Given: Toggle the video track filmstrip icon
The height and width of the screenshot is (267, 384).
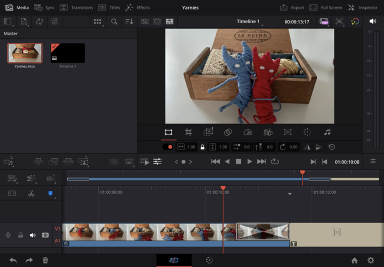Looking at the screenshot, I should coord(45,235).
